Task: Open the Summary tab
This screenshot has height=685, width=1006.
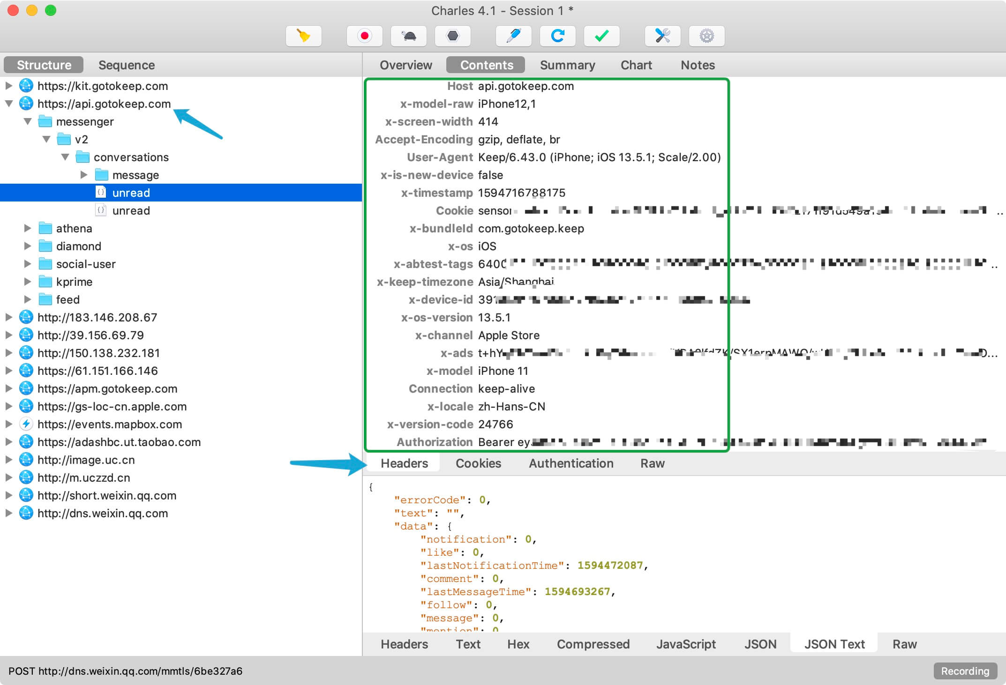Action: click(x=567, y=65)
